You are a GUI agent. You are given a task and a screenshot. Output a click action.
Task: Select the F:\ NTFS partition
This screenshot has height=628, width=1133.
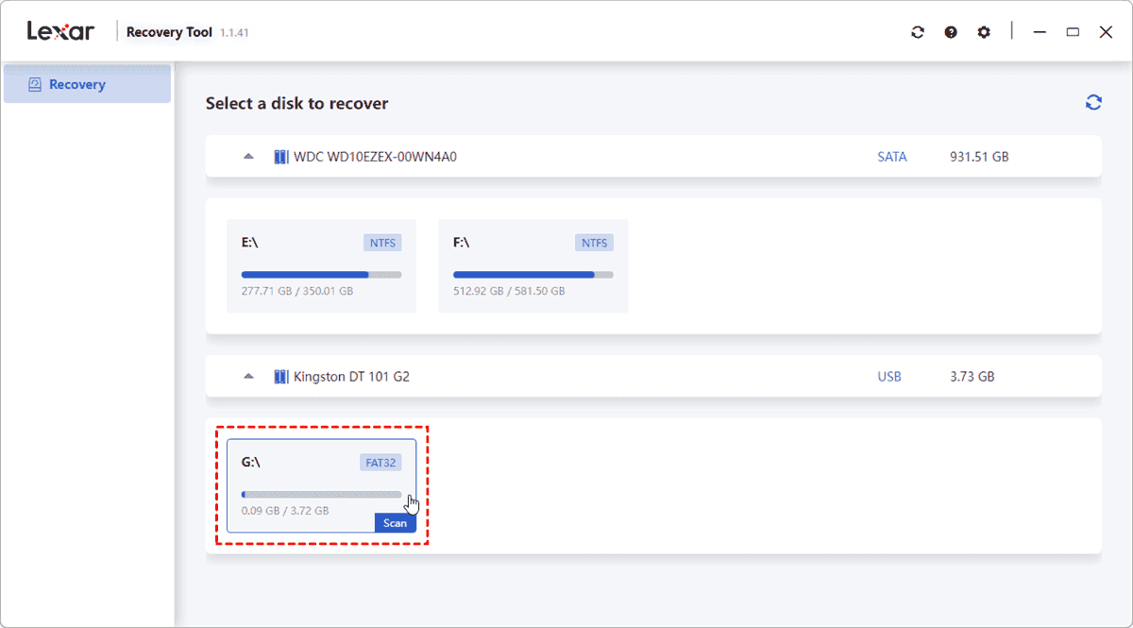[533, 265]
